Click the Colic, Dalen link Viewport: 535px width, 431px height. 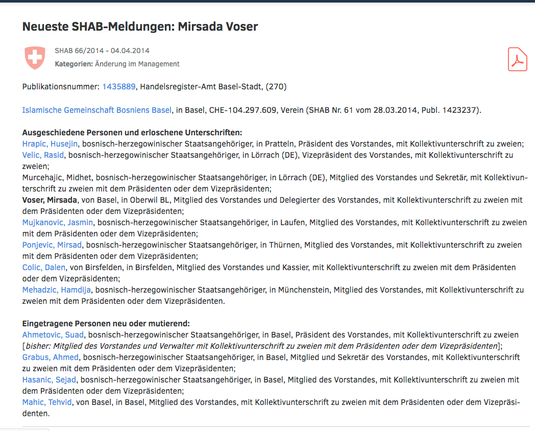pyautogui.click(x=43, y=268)
